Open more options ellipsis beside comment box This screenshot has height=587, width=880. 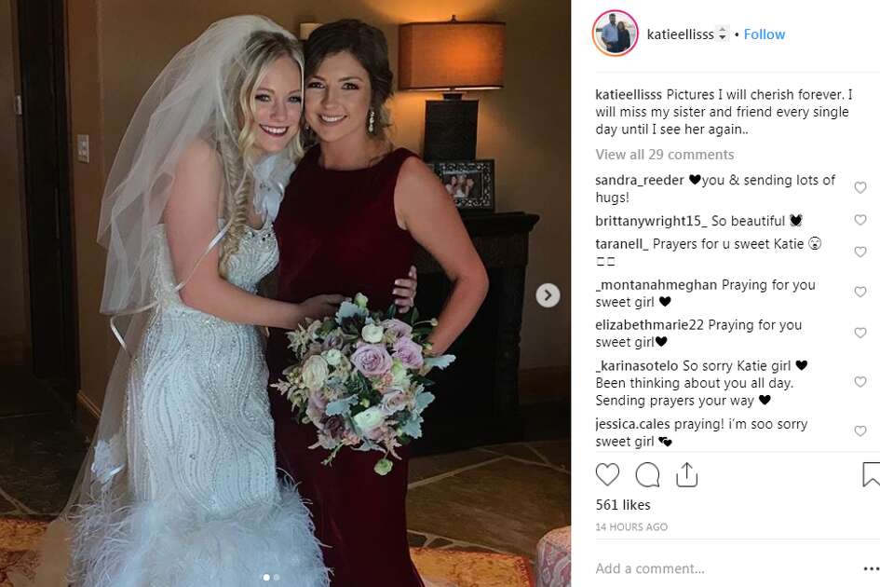[x=872, y=569]
